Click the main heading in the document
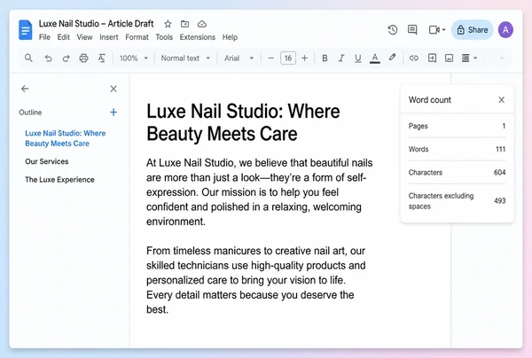532x358 pixels. point(243,122)
